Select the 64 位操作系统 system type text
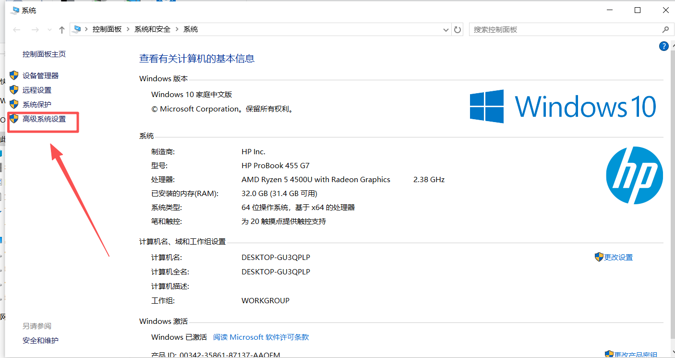675x358 pixels. click(298, 207)
